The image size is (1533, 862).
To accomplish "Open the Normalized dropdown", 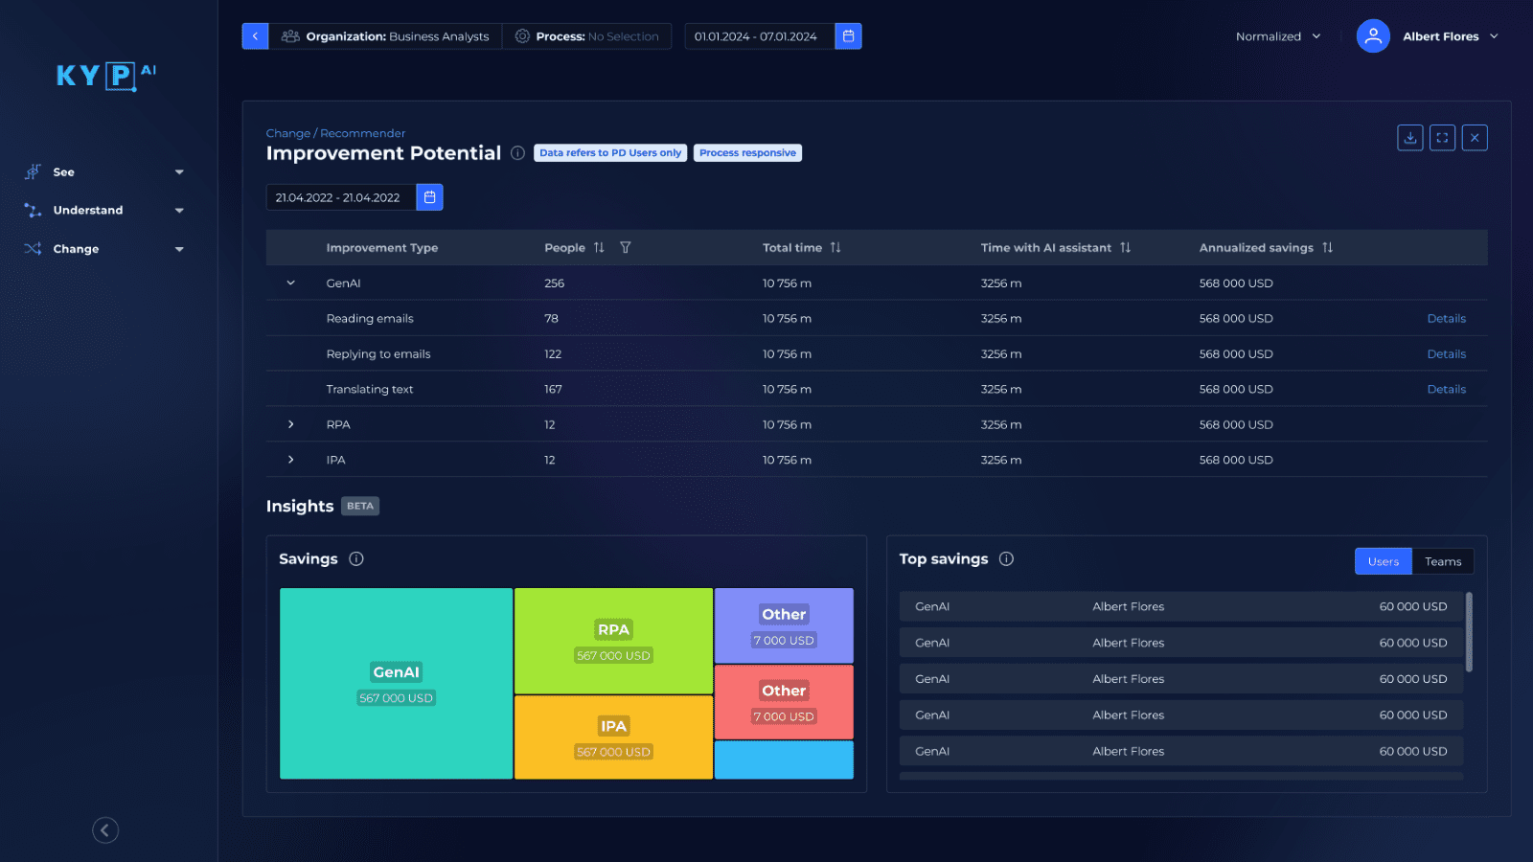I will click(1277, 35).
